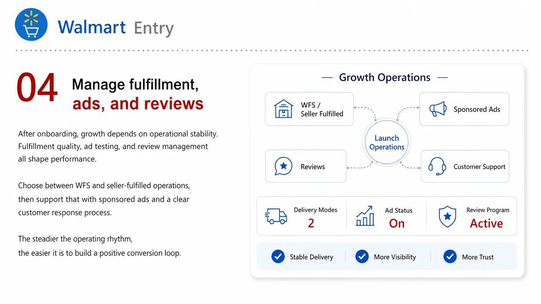Screen dimensions: 541x304
Task: Open the Customer Support card
Action: 465,166
